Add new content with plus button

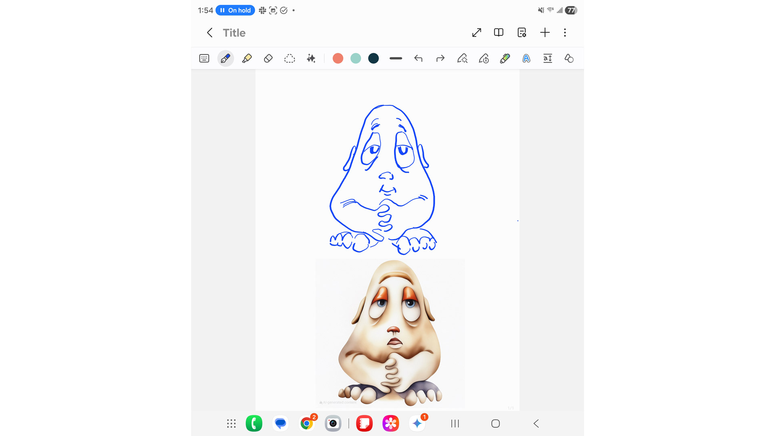[x=545, y=33]
